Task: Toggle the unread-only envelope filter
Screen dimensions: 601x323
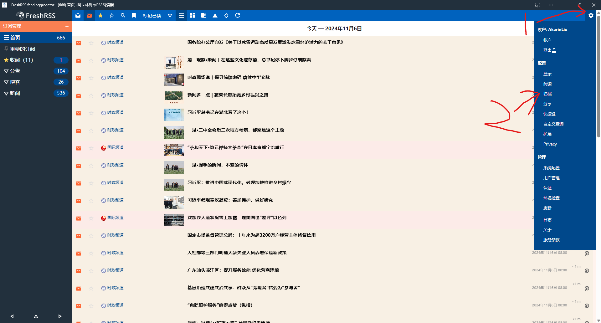Action: click(89, 15)
